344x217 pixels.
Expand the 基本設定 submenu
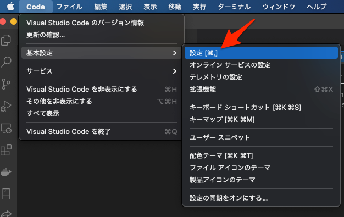coord(101,53)
